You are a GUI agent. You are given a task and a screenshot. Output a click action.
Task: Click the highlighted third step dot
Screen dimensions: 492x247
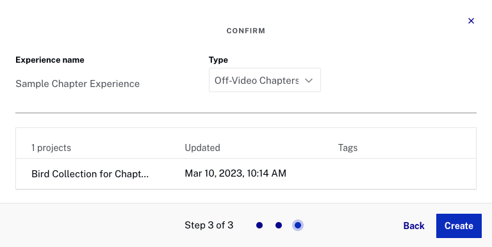tap(298, 225)
